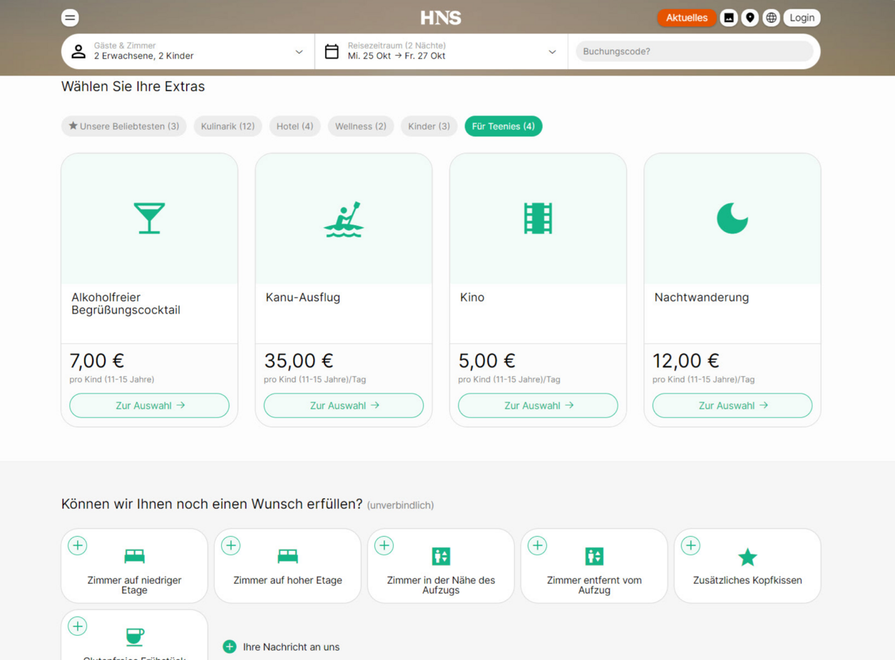
Task: Click the moon icon for Nachtwanderung
Action: [732, 219]
